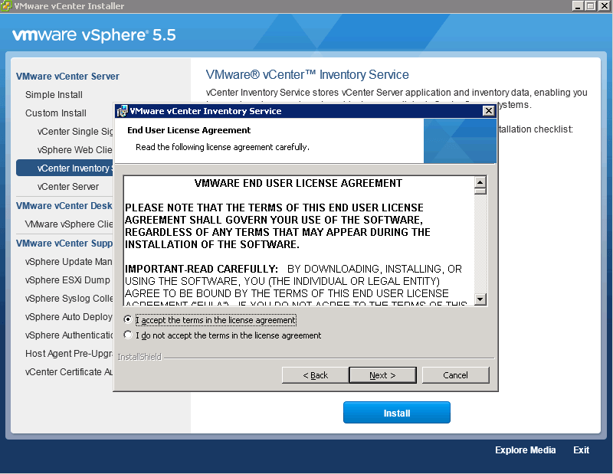Cancel the Inventory Service setup dialog
This screenshot has height=474, width=613.
click(x=455, y=375)
